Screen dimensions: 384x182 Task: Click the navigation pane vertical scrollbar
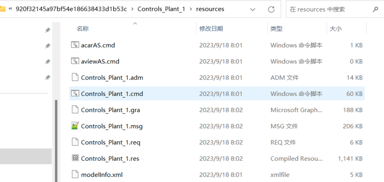(x=56, y=140)
